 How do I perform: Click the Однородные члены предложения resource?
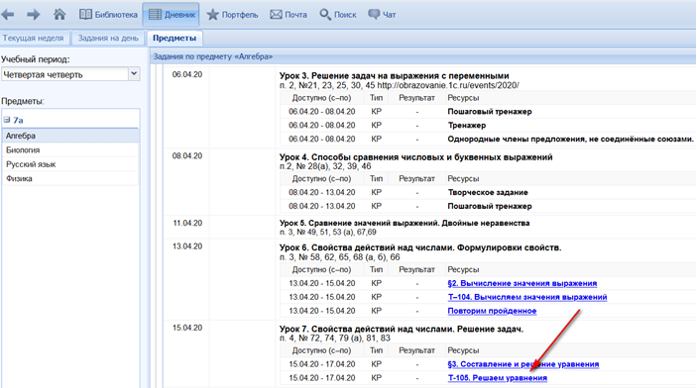tap(570, 139)
